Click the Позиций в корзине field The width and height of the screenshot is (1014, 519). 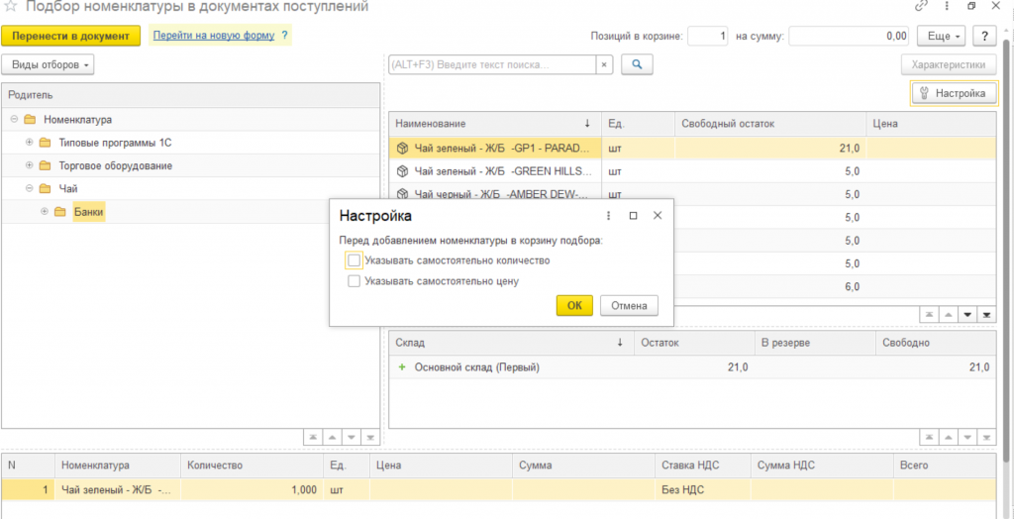tap(708, 37)
